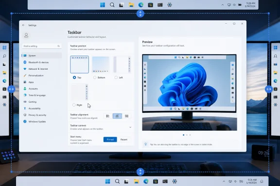280x186 pixels.
Task: Show hidden icons chevron on the bottom taskbar
Action: [x=224, y=181]
